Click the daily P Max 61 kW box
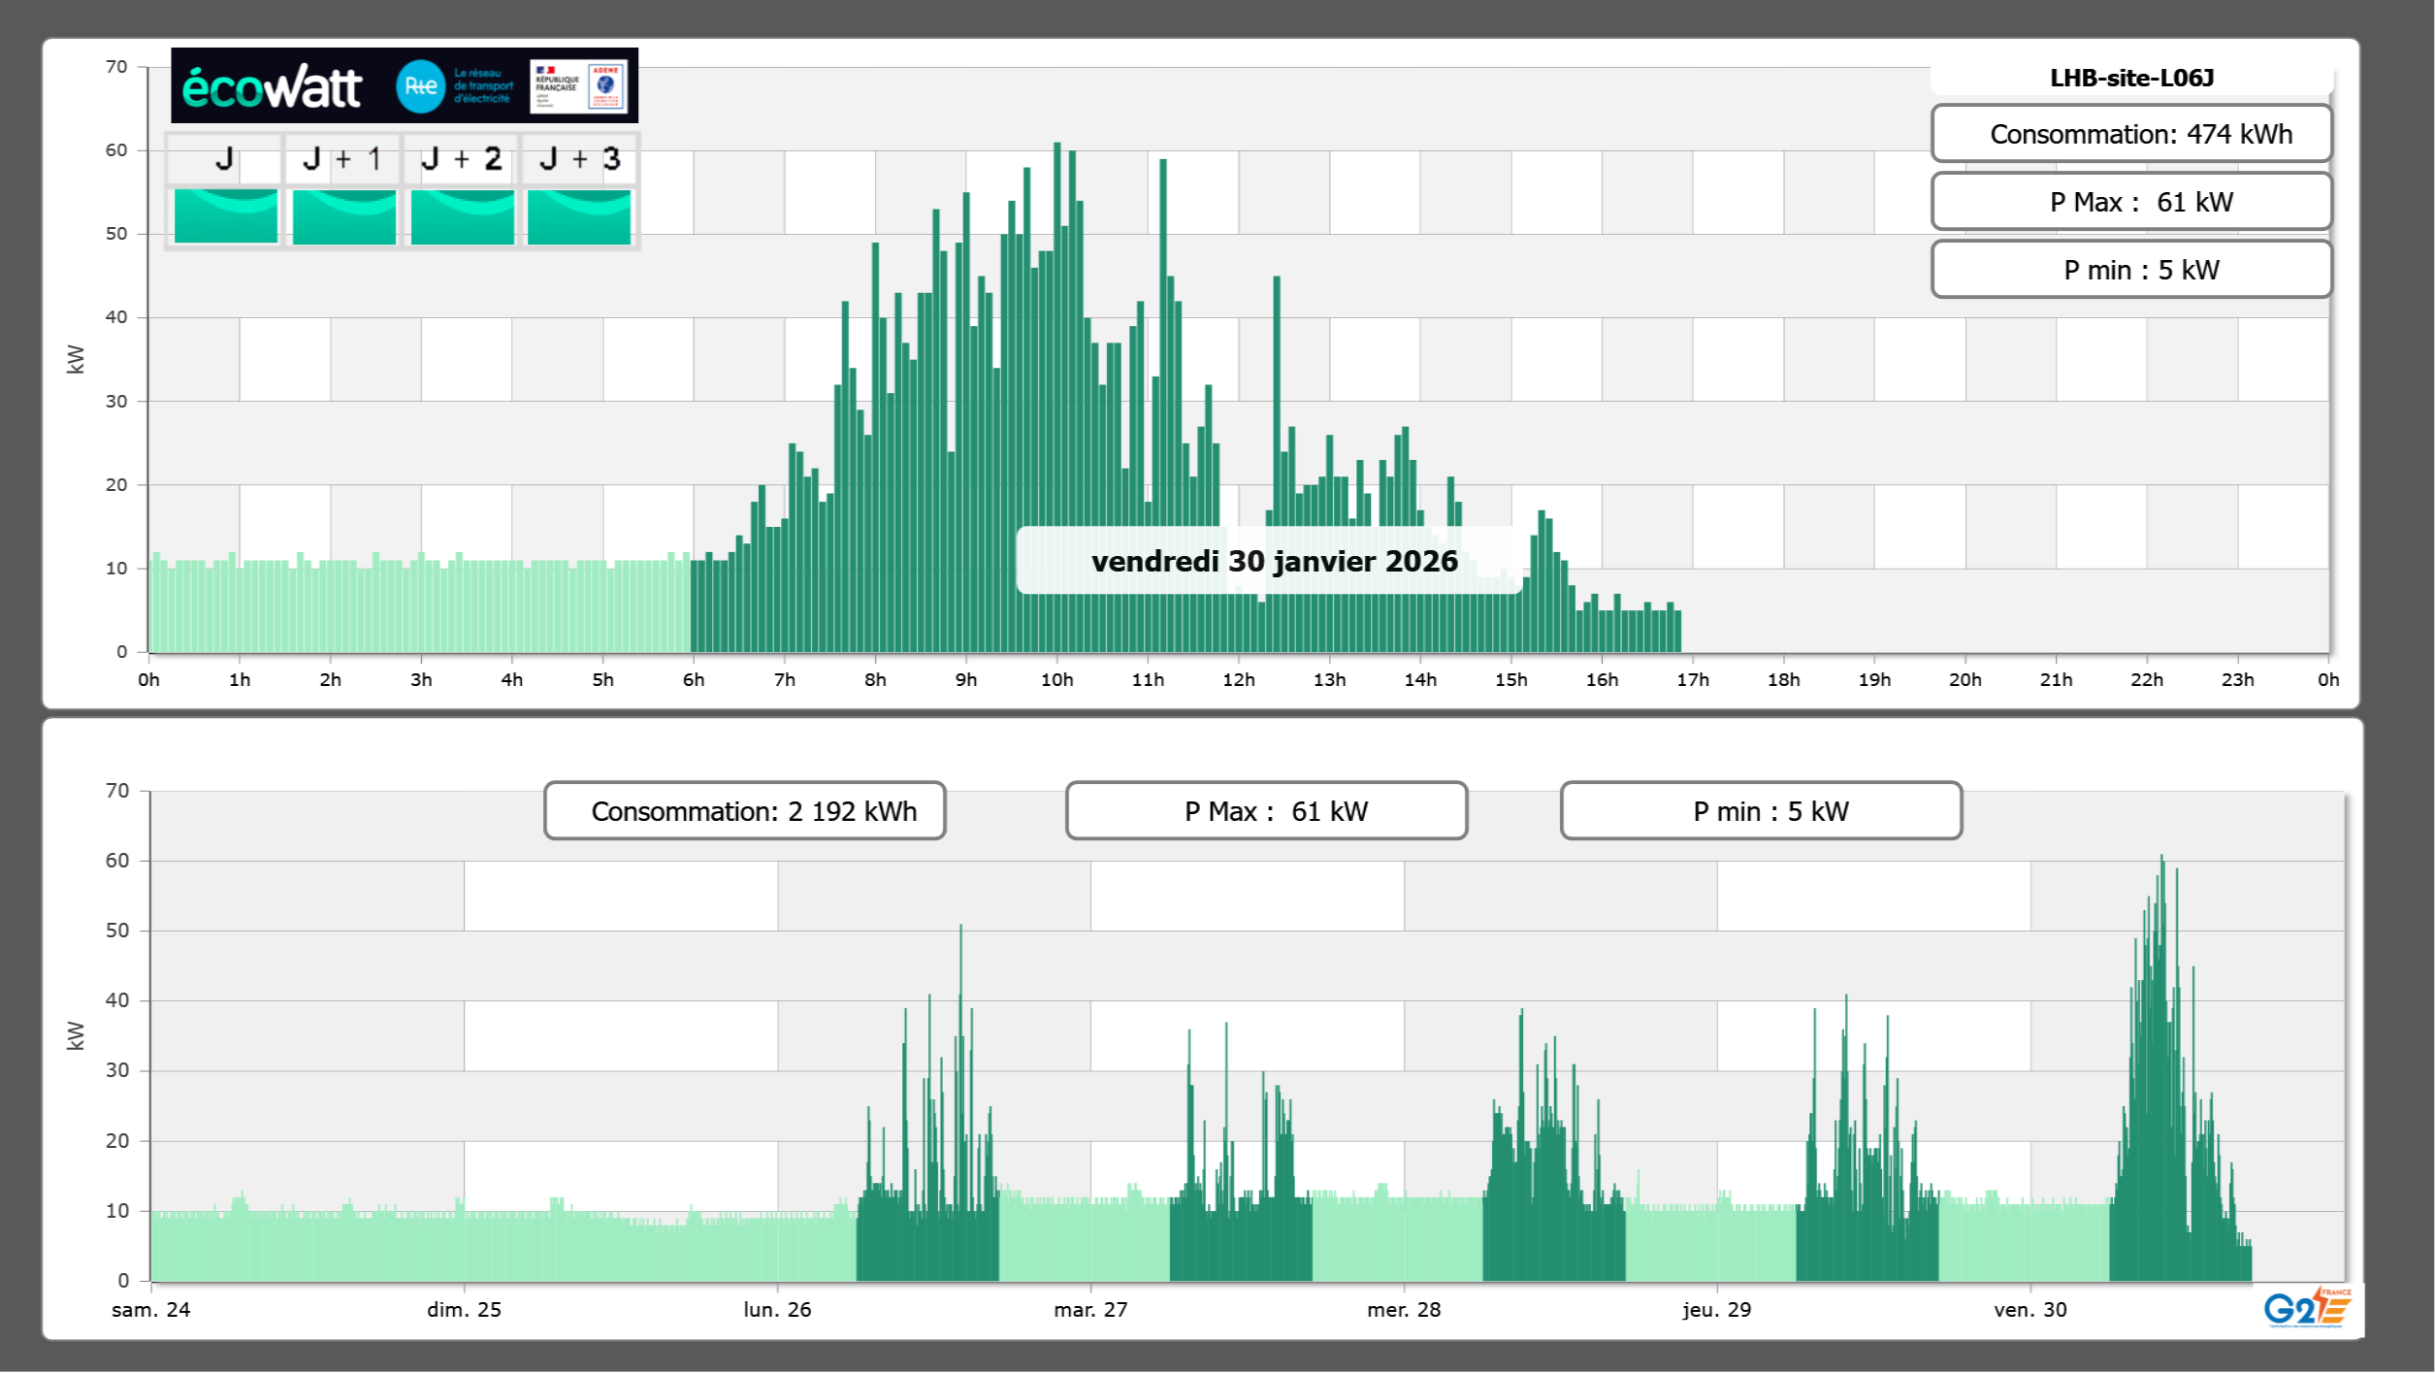The height and width of the screenshot is (1373, 2436). 2131,202
